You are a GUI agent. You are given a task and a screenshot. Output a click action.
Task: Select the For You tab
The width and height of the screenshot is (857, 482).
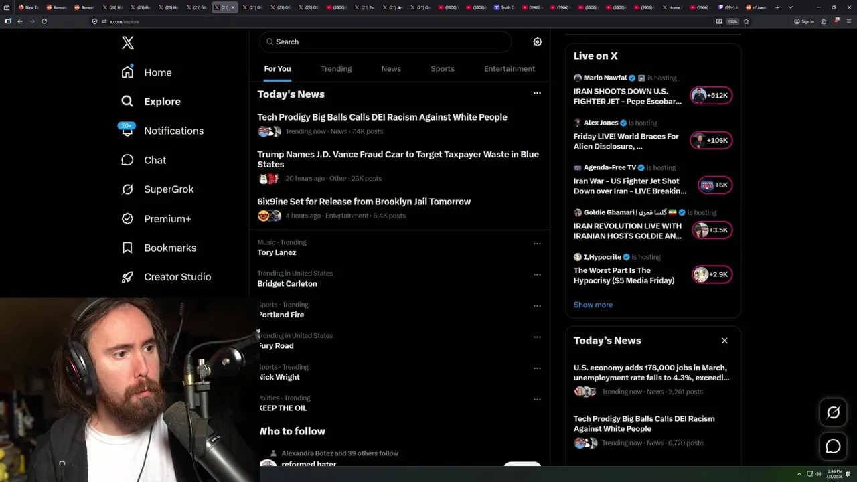(277, 68)
